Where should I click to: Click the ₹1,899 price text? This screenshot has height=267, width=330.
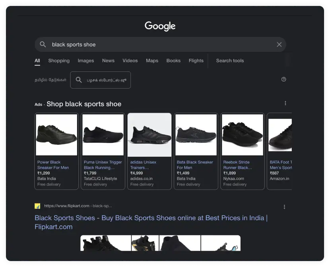[230, 173]
